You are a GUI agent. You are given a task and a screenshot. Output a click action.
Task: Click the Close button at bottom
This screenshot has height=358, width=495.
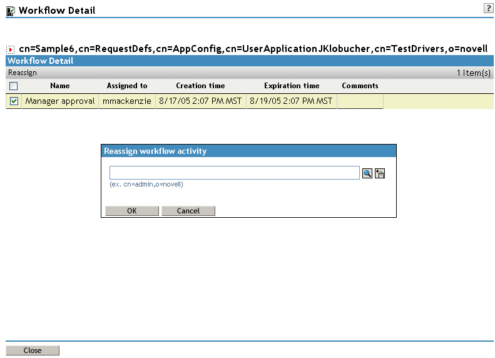[x=32, y=350]
